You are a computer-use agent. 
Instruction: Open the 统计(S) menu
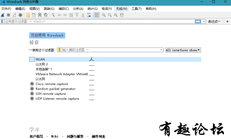[92, 9]
